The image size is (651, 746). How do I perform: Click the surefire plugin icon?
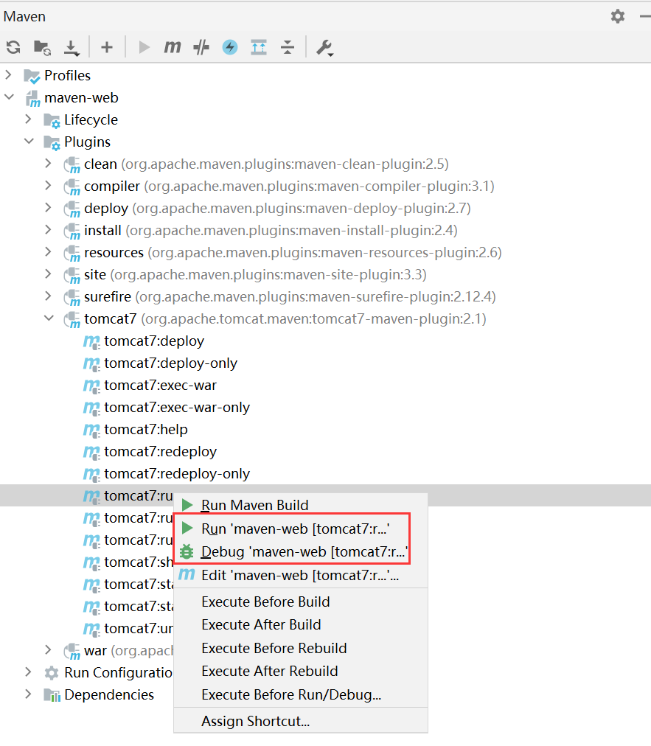[x=72, y=298]
